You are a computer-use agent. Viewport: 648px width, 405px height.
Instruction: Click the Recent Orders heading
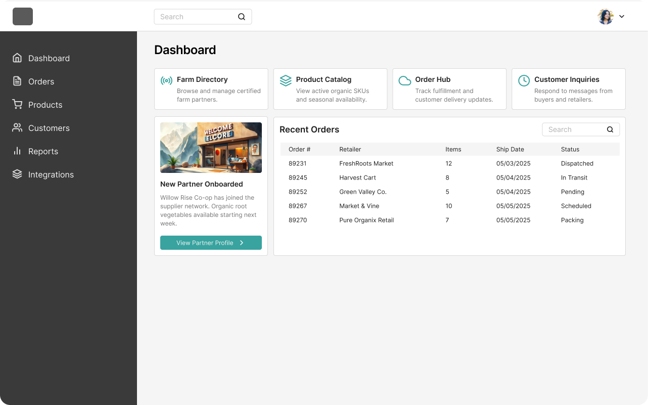(309, 129)
